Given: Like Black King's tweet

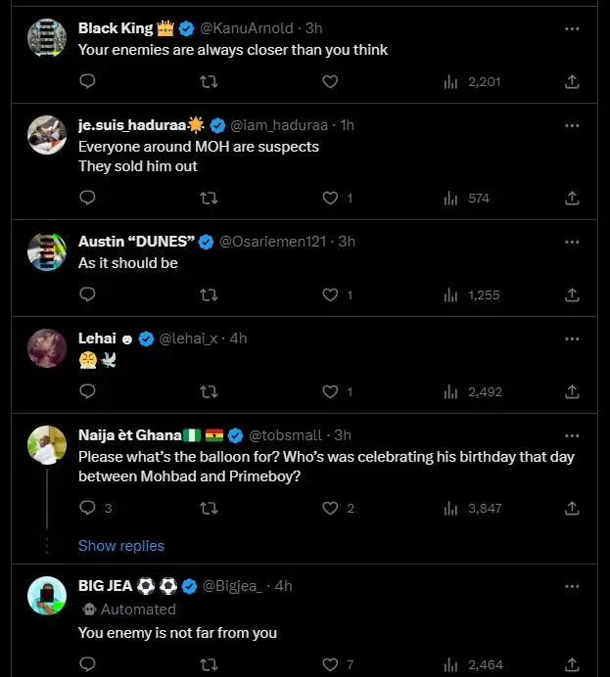Looking at the screenshot, I should click(x=330, y=82).
